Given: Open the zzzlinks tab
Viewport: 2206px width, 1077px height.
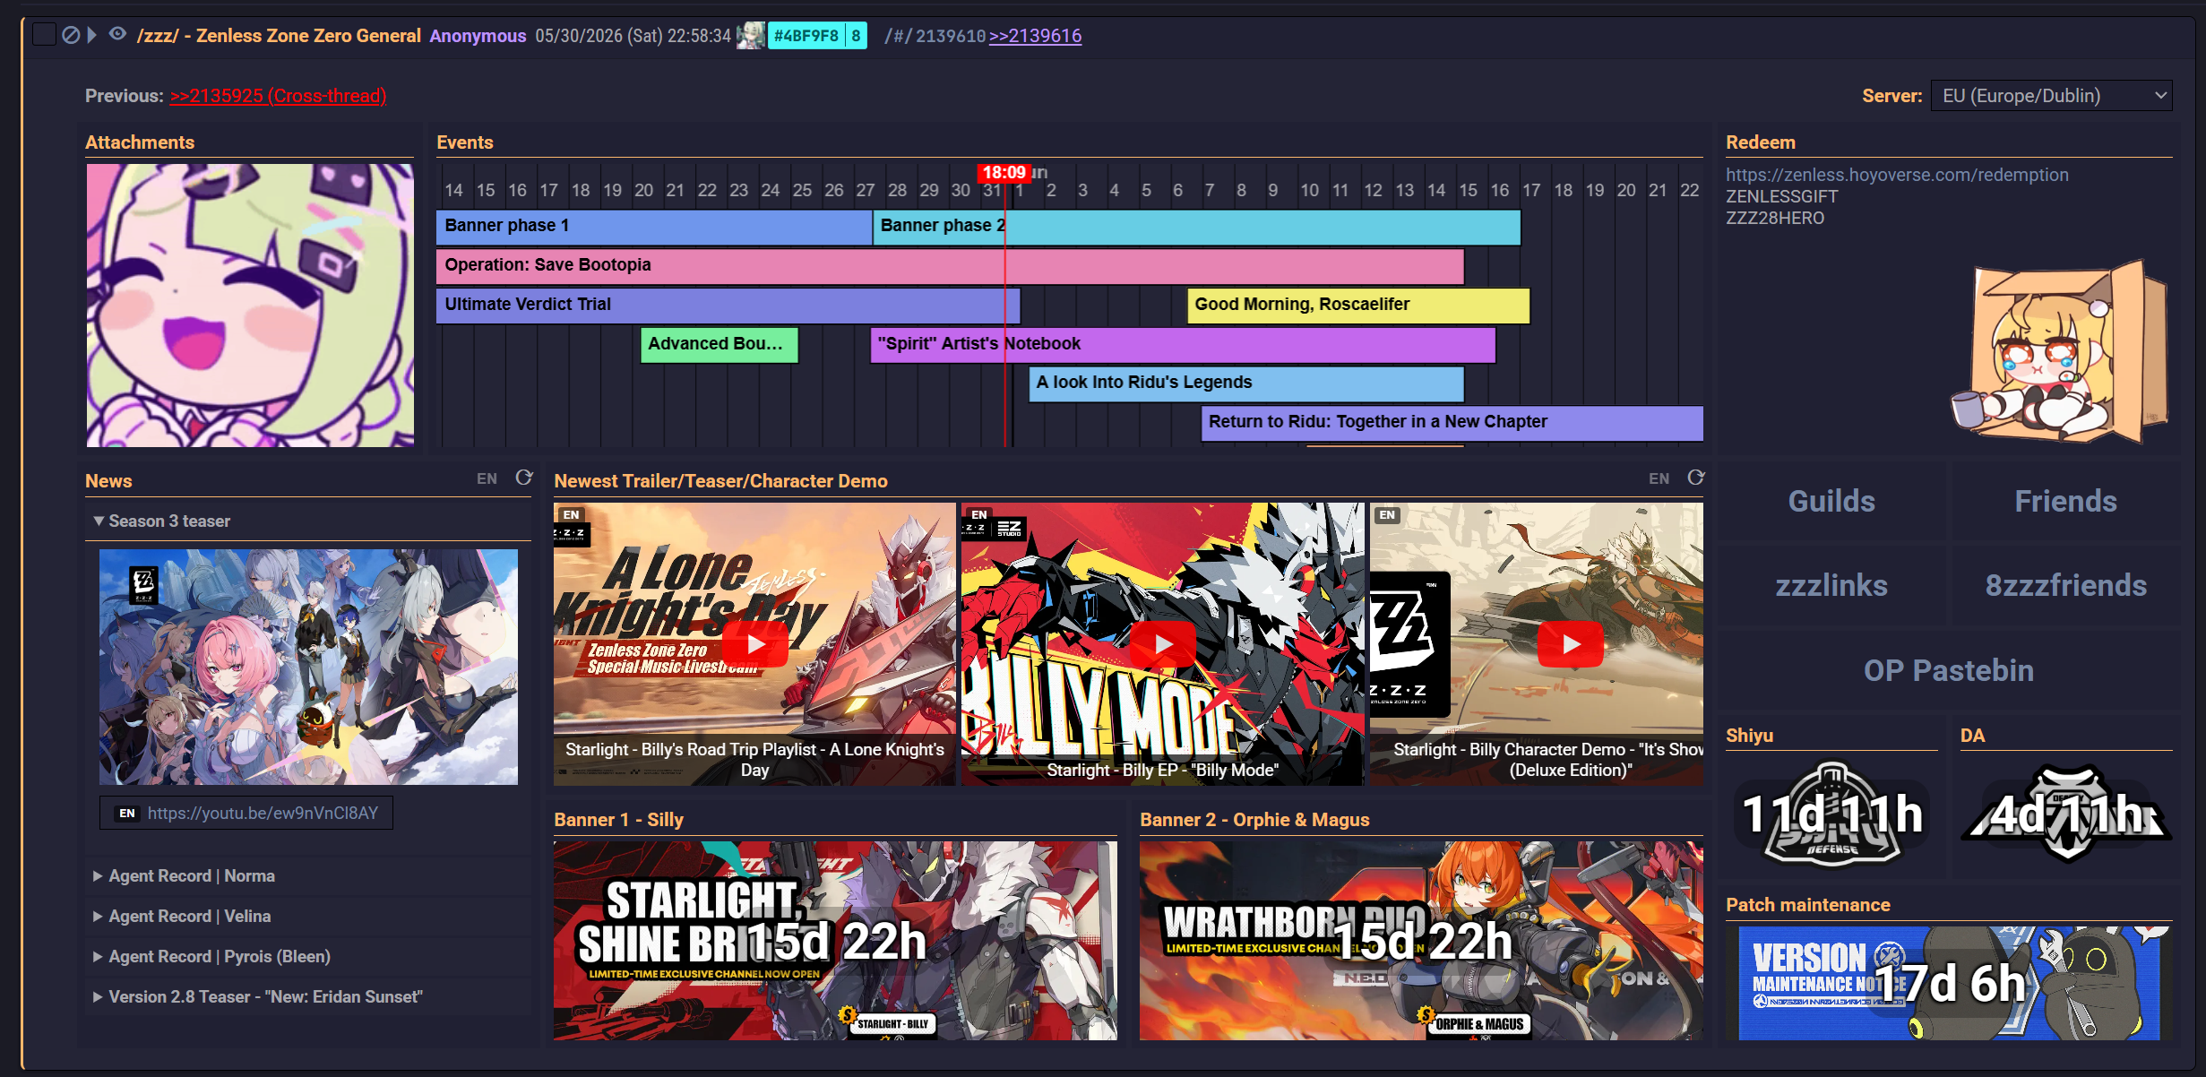Looking at the screenshot, I should click(x=1831, y=585).
